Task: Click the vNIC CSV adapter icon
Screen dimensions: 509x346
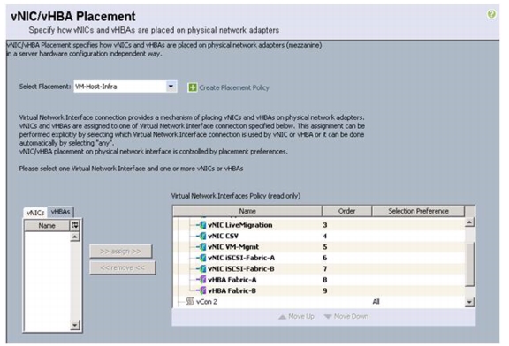Action: click(203, 236)
